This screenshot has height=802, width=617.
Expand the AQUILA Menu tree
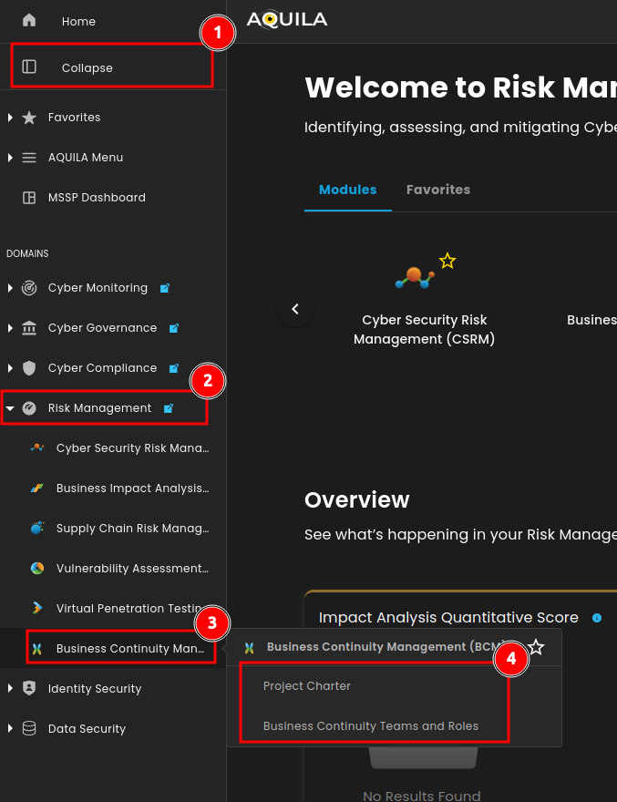10,158
